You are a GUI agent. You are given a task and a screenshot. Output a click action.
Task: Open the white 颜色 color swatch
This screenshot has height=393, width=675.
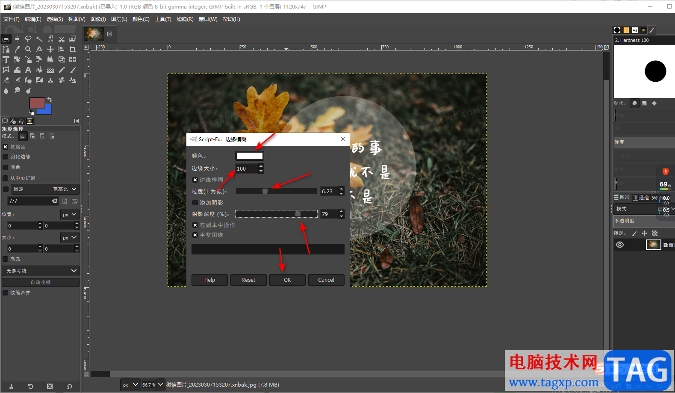pos(250,156)
